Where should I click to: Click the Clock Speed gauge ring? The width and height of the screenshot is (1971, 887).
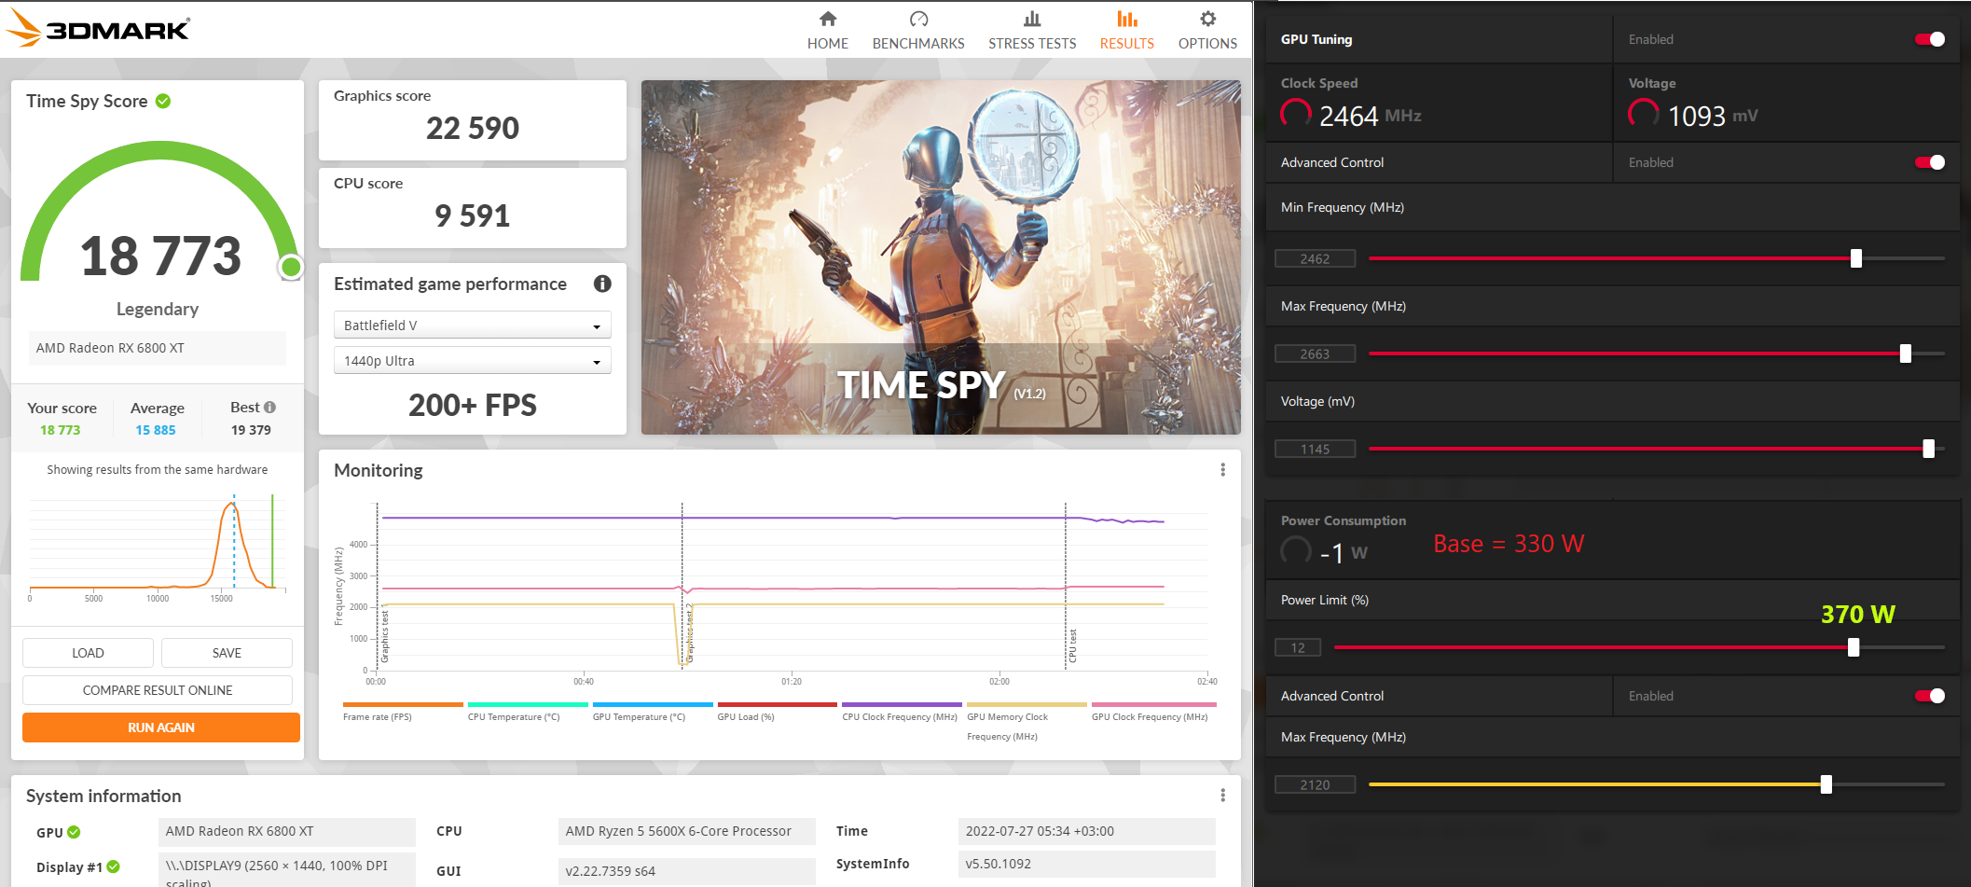(x=1296, y=115)
